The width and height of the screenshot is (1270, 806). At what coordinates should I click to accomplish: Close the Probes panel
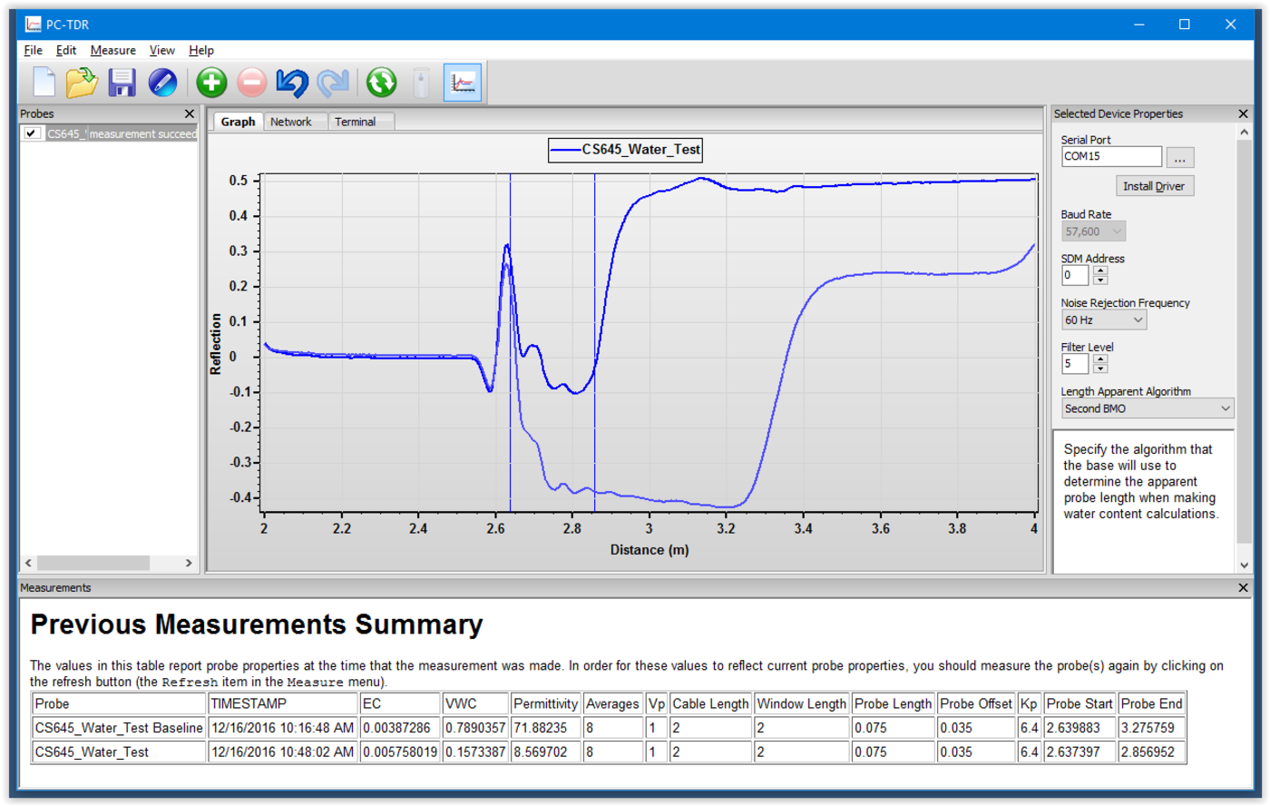189,113
